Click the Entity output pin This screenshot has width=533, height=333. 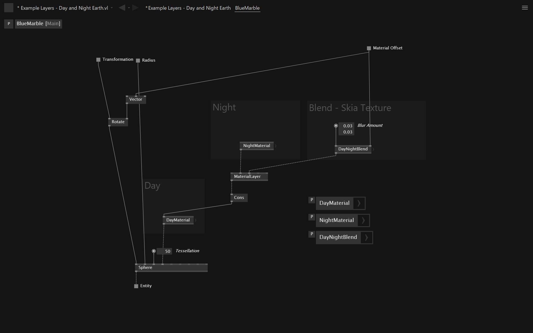(x=136, y=286)
